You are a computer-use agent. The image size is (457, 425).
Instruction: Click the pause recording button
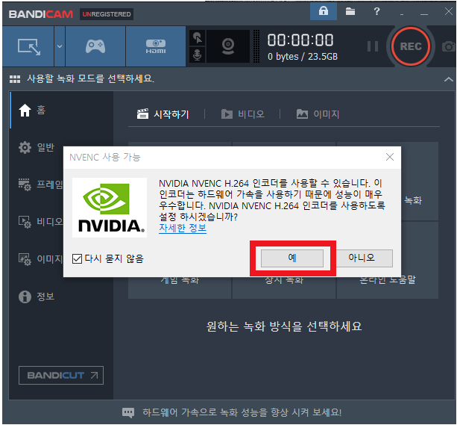373,46
